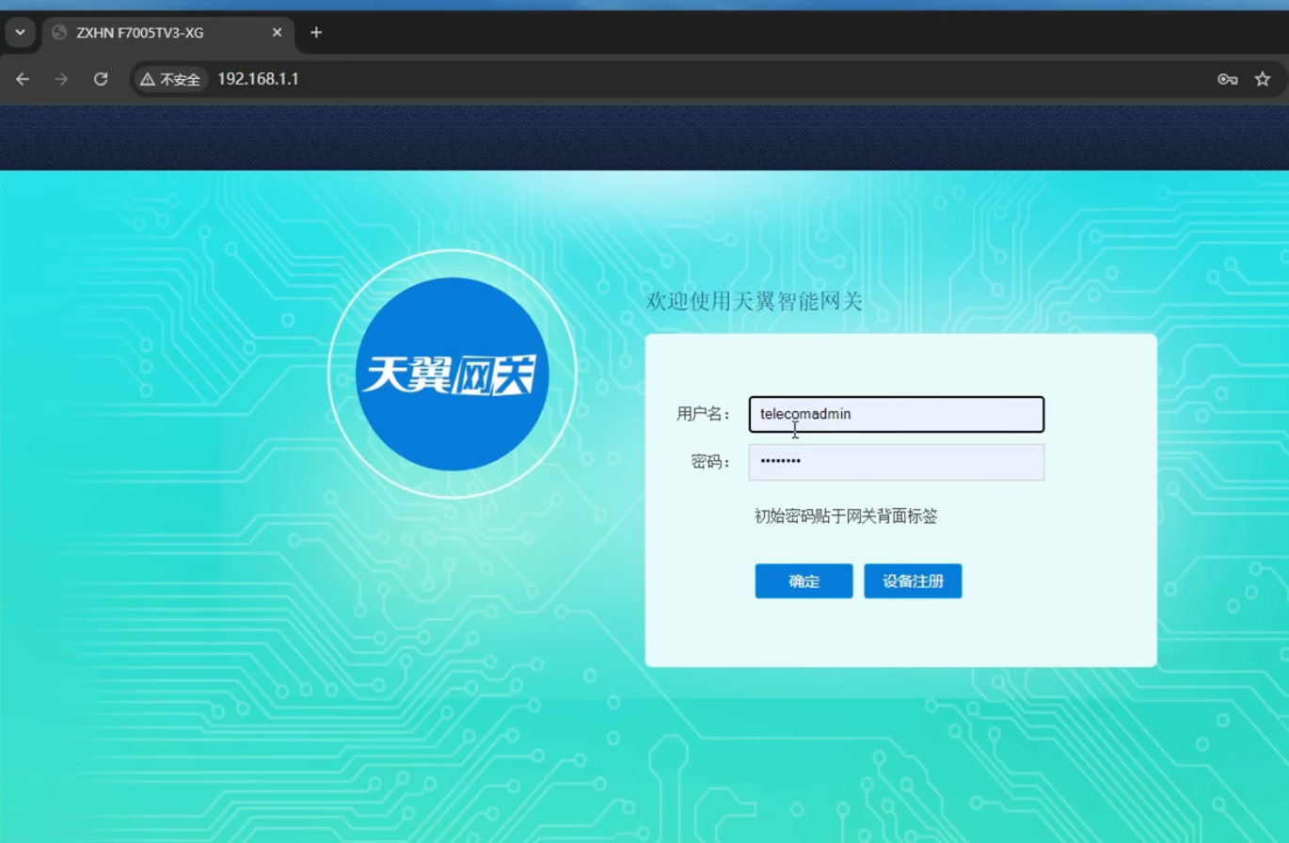
Task: Click the 密码: label
Action: tap(711, 462)
